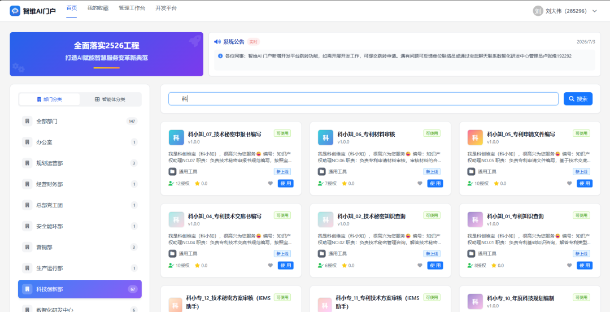Switch to 首页 tab
The image size is (610, 312).
pos(72,8)
